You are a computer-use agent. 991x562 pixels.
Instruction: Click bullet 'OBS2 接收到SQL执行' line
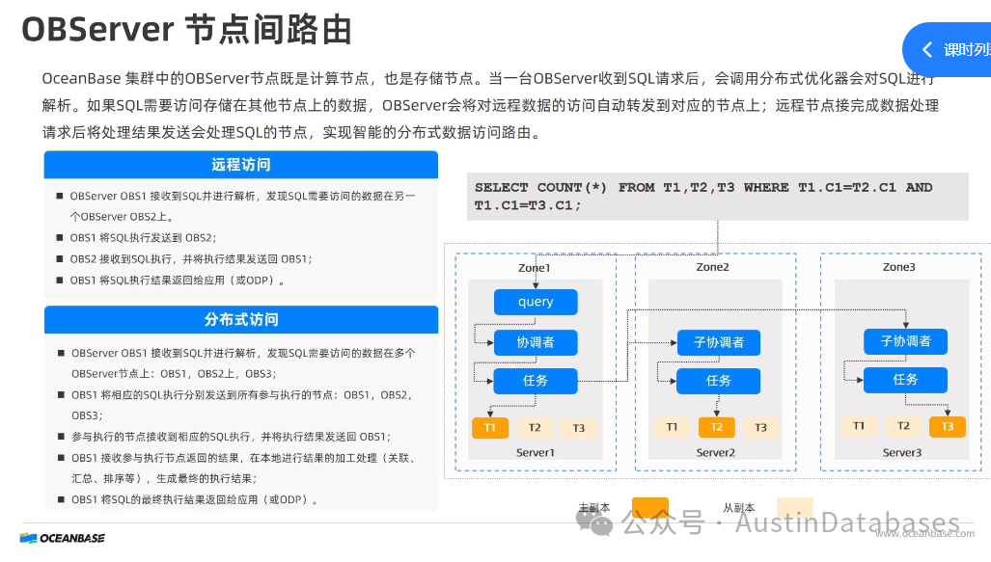click(191, 259)
